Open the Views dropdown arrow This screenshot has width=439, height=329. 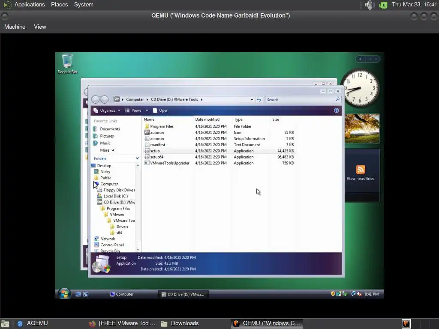click(147, 111)
